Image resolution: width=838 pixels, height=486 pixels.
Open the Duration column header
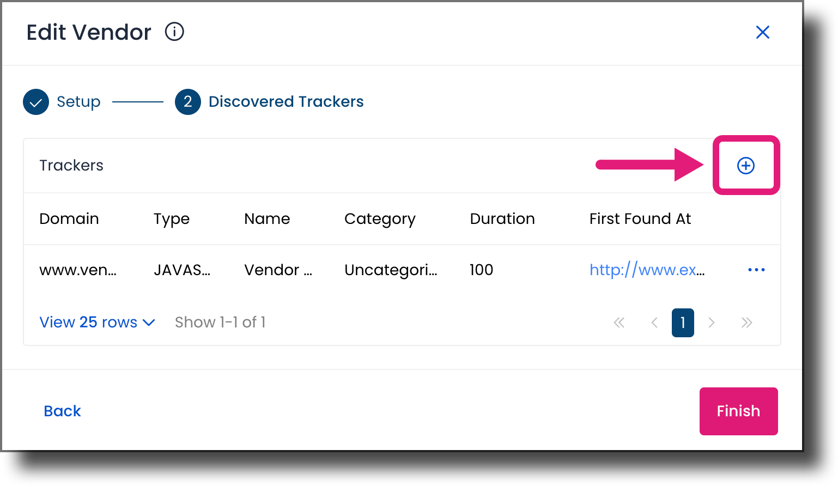(502, 218)
